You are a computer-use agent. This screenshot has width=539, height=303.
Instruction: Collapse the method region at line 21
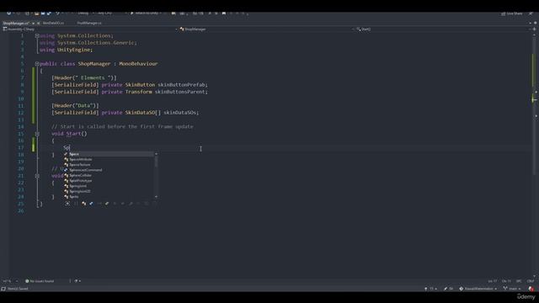click(x=37, y=176)
